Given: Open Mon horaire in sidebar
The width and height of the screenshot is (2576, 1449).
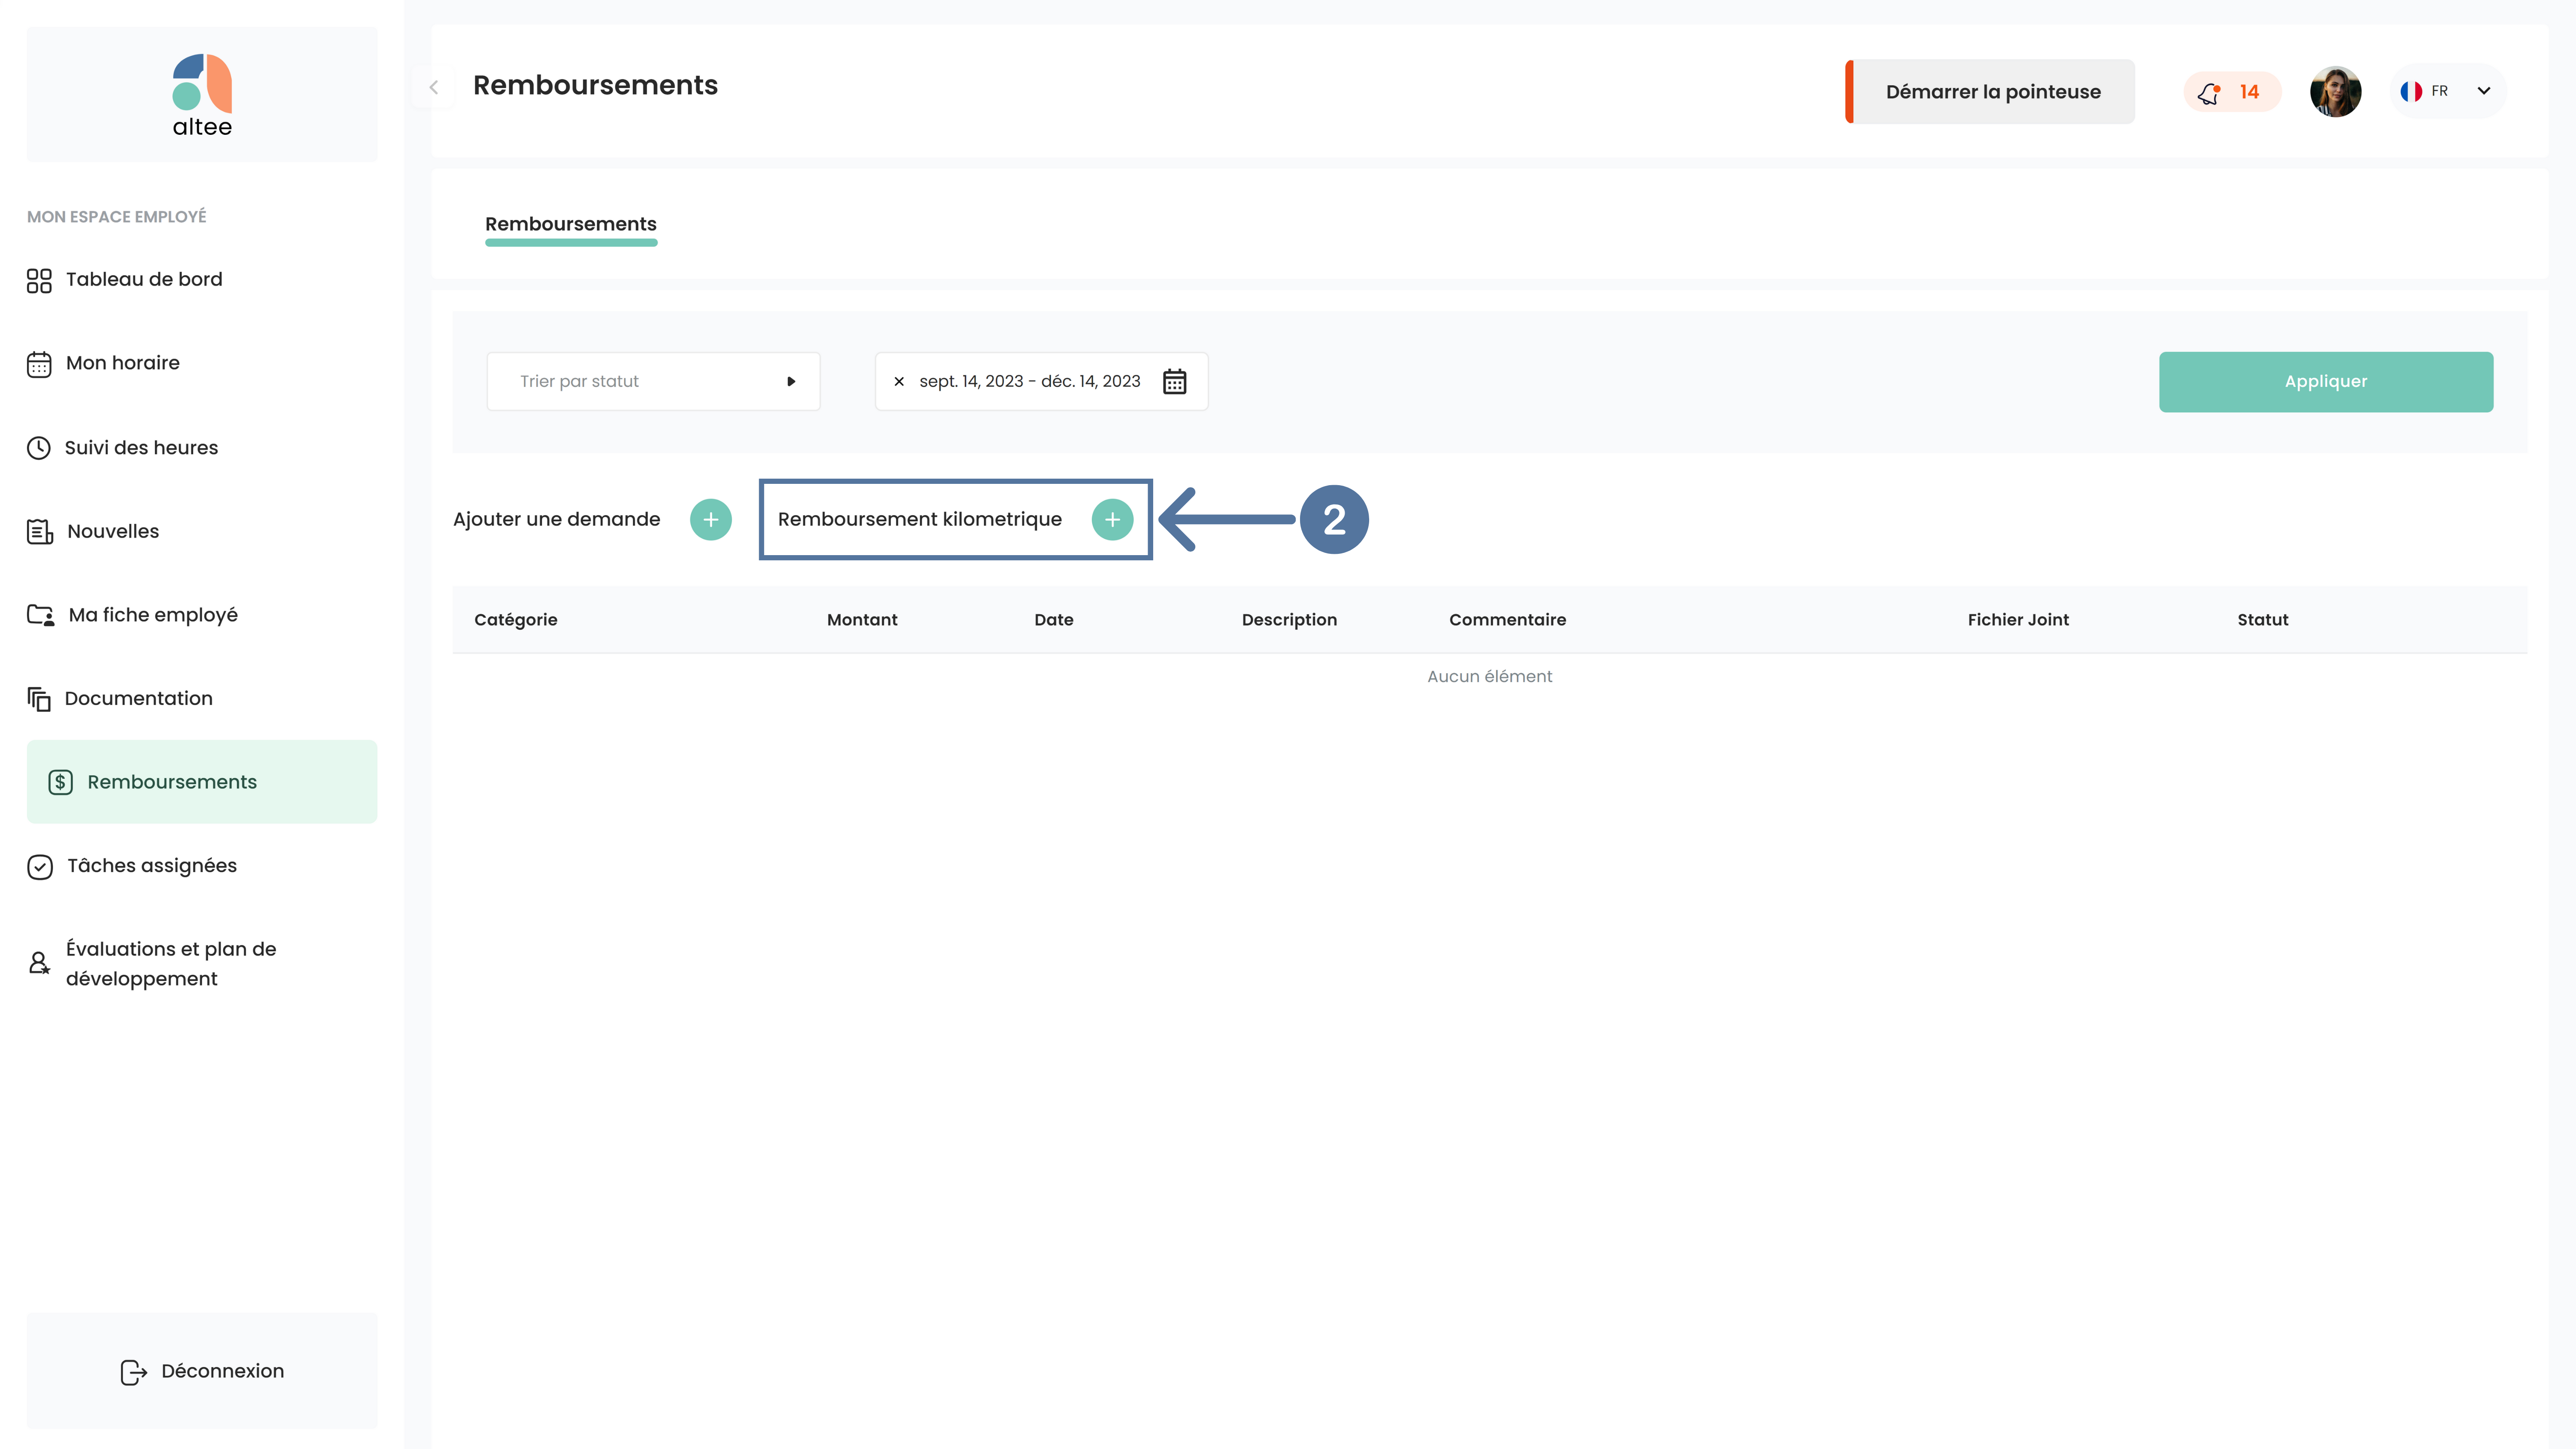Looking at the screenshot, I should (x=123, y=363).
